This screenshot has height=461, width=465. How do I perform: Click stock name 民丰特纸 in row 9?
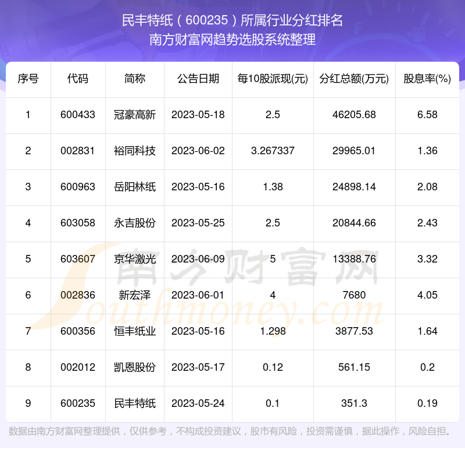coord(135,403)
